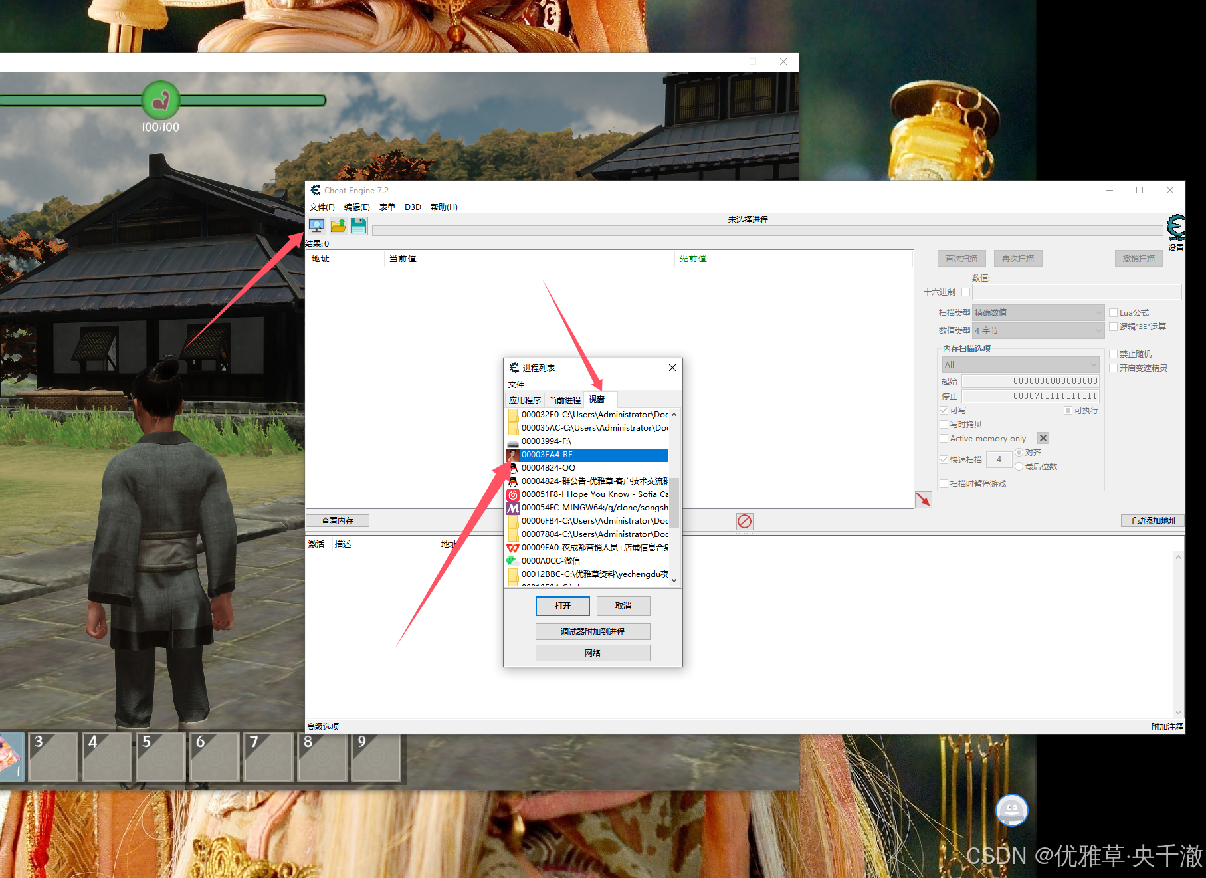Viewport: 1206px width, 878px height.
Task: Select process 00003EA4-RE in the list
Action: [x=587, y=455]
